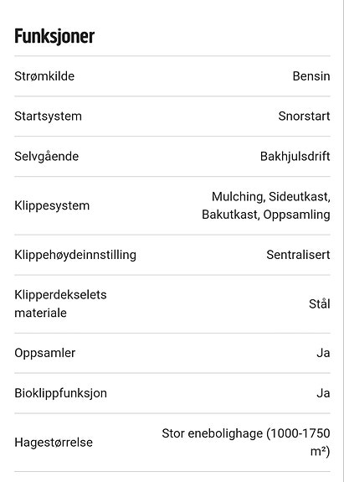This screenshot has height=482, width=344.
Task: Select the Klippehøydeinnstilling label
Action: tap(75, 255)
